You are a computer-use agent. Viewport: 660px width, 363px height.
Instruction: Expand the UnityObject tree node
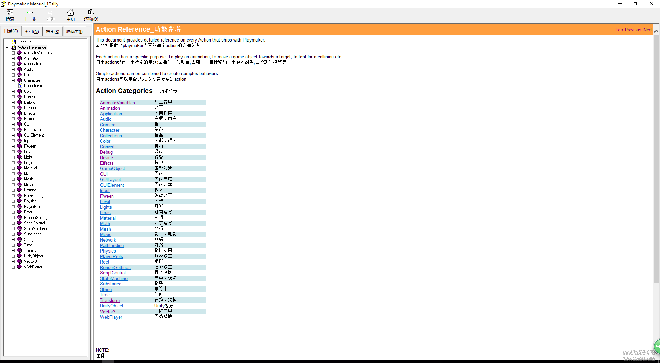click(x=13, y=256)
